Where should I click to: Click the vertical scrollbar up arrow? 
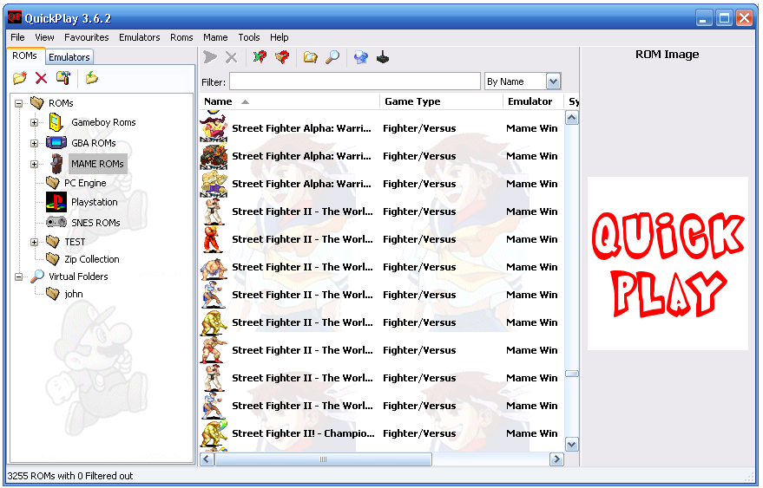572,118
